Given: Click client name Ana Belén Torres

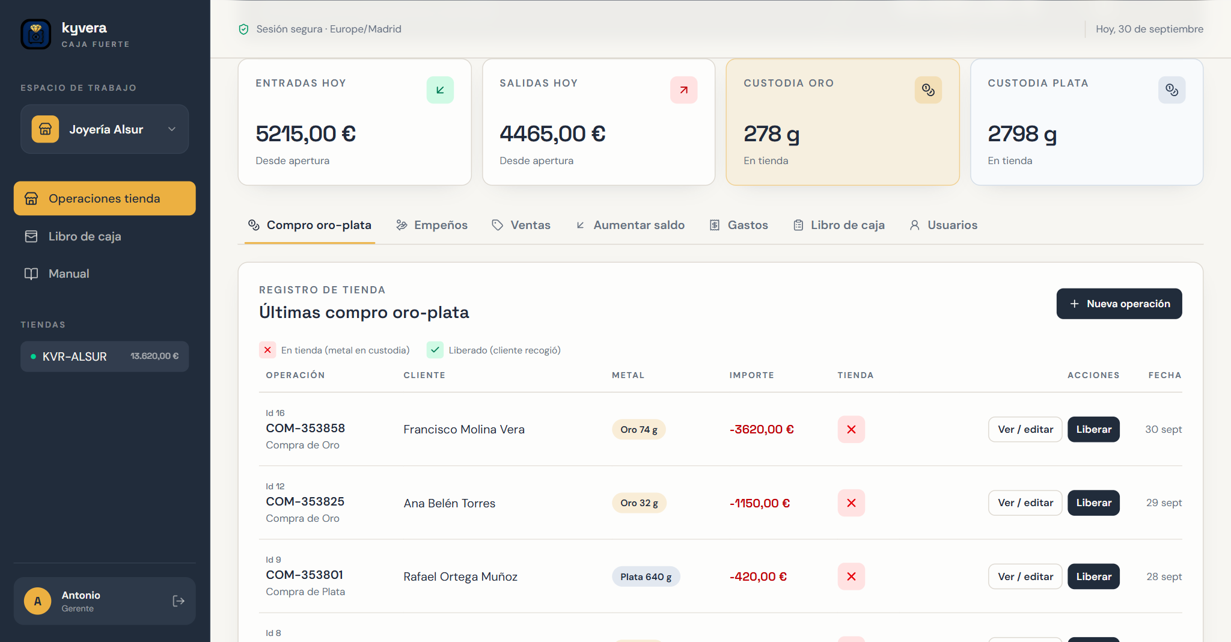Looking at the screenshot, I should (450, 503).
